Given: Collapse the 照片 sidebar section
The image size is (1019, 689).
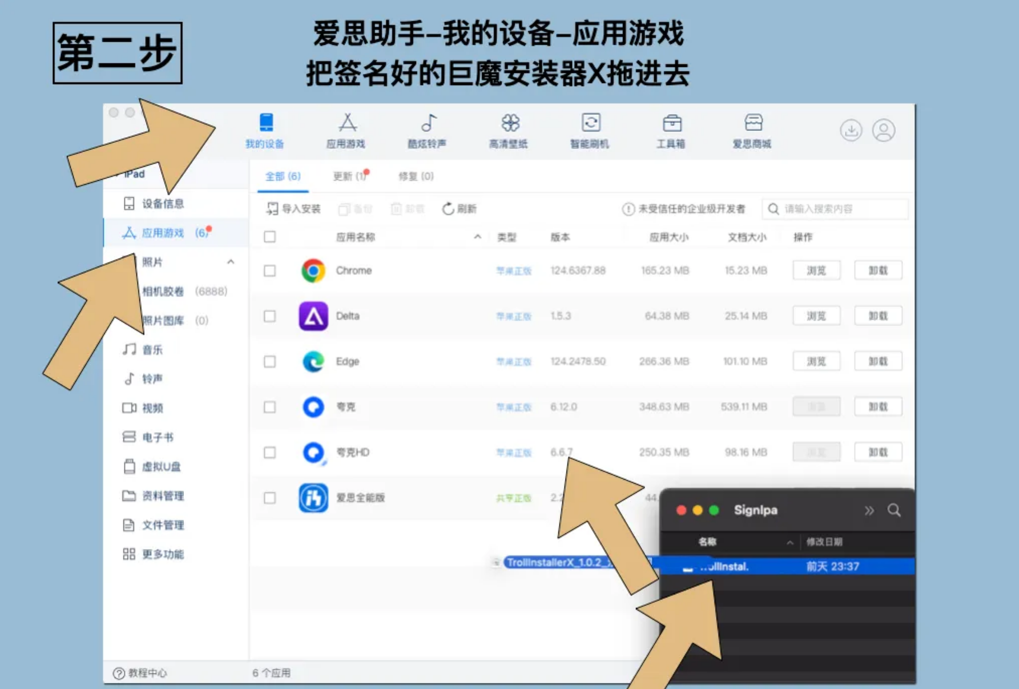Looking at the screenshot, I should pos(231,262).
